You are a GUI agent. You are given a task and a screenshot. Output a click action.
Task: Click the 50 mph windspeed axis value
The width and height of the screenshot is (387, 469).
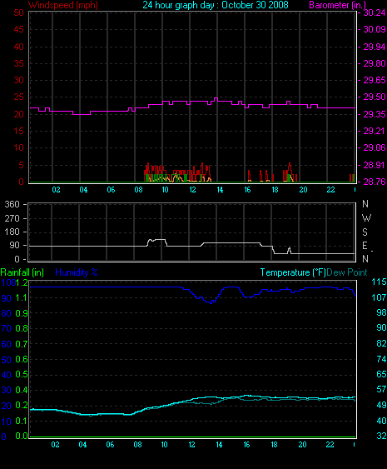[19, 12]
